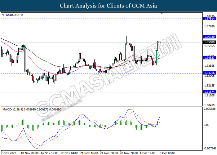The height and width of the screenshot is (155, 217).
Task: Click the 17 Nov 04:00 time label
Action: pyautogui.click(x=69, y=153)
